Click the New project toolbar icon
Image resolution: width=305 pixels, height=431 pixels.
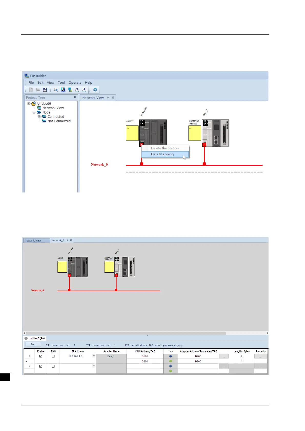pyautogui.click(x=31, y=90)
